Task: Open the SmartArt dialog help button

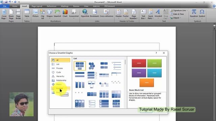Action: tap(156, 53)
